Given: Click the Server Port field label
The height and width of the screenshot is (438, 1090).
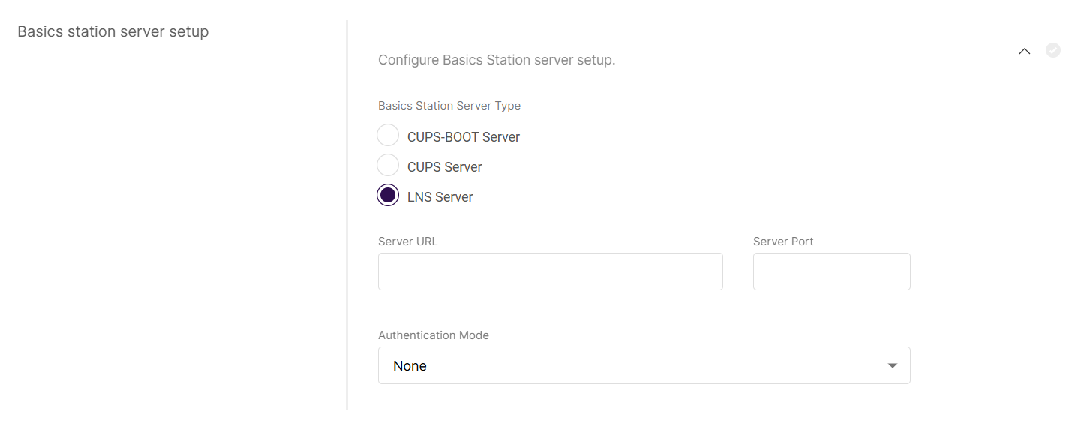Looking at the screenshot, I should click(783, 241).
